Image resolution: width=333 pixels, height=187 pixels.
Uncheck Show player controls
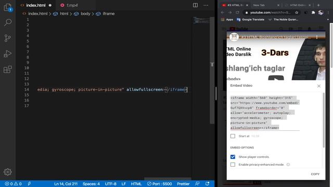233,157
